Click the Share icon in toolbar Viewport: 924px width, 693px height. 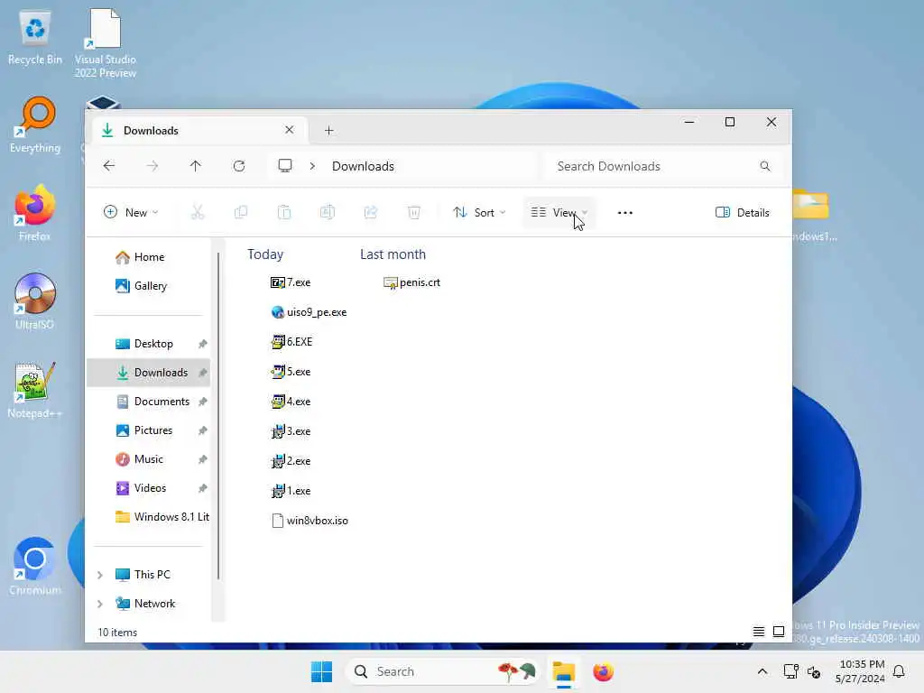tap(371, 212)
